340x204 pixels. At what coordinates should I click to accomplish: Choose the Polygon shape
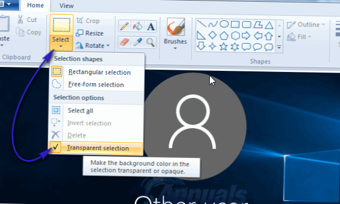coord(258,25)
